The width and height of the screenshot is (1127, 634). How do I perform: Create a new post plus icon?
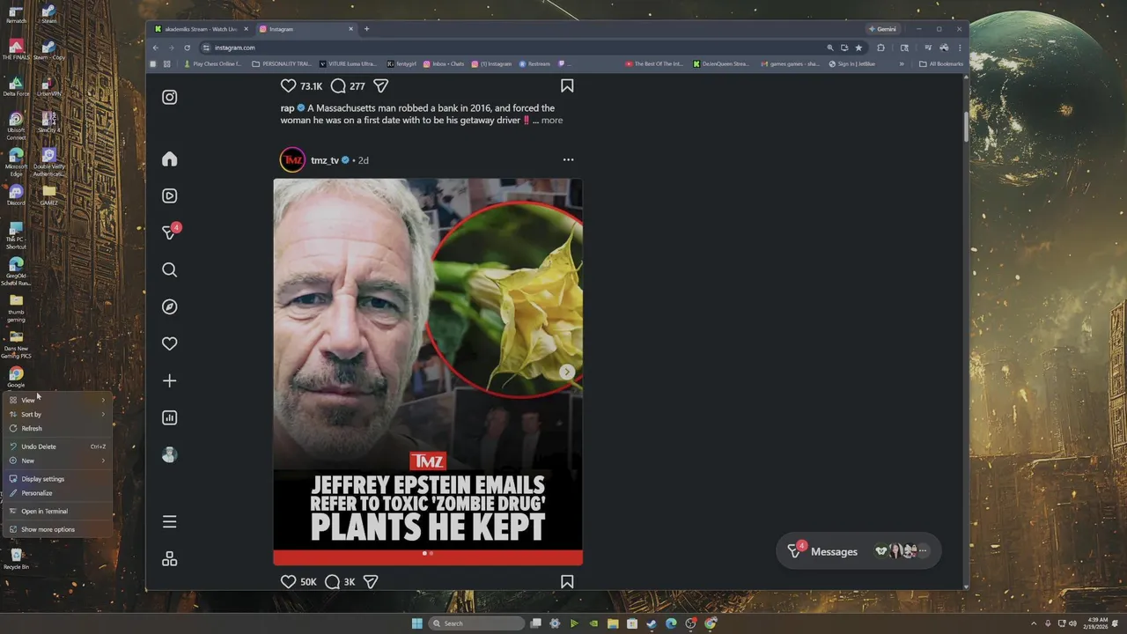tap(170, 380)
